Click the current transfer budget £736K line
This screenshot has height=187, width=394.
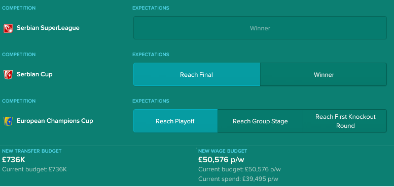click(x=34, y=169)
